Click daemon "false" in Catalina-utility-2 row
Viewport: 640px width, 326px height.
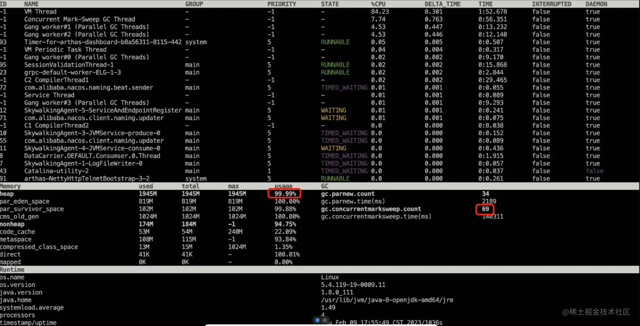pyautogui.click(x=594, y=171)
